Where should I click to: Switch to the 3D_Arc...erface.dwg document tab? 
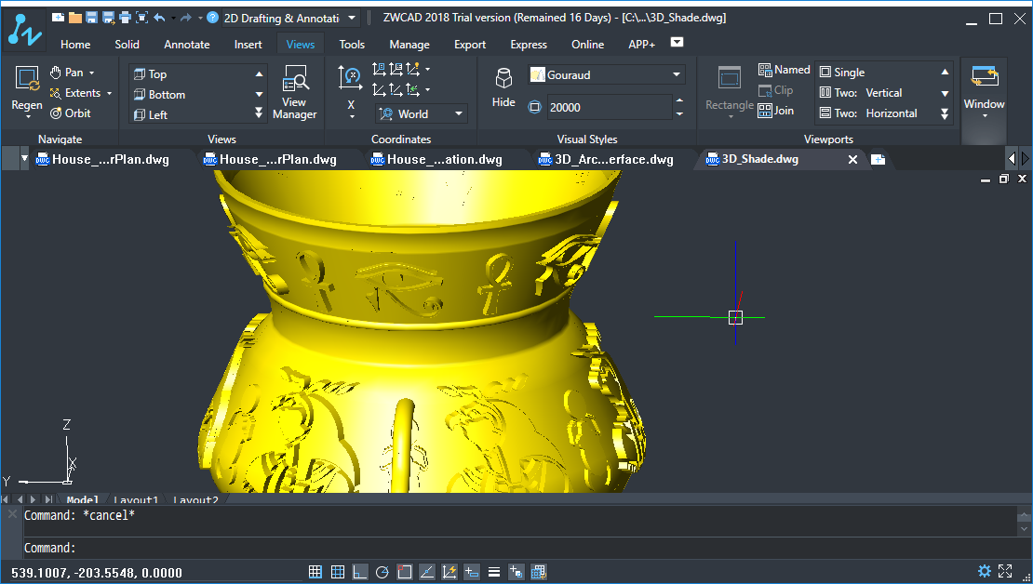click(613, 159)
